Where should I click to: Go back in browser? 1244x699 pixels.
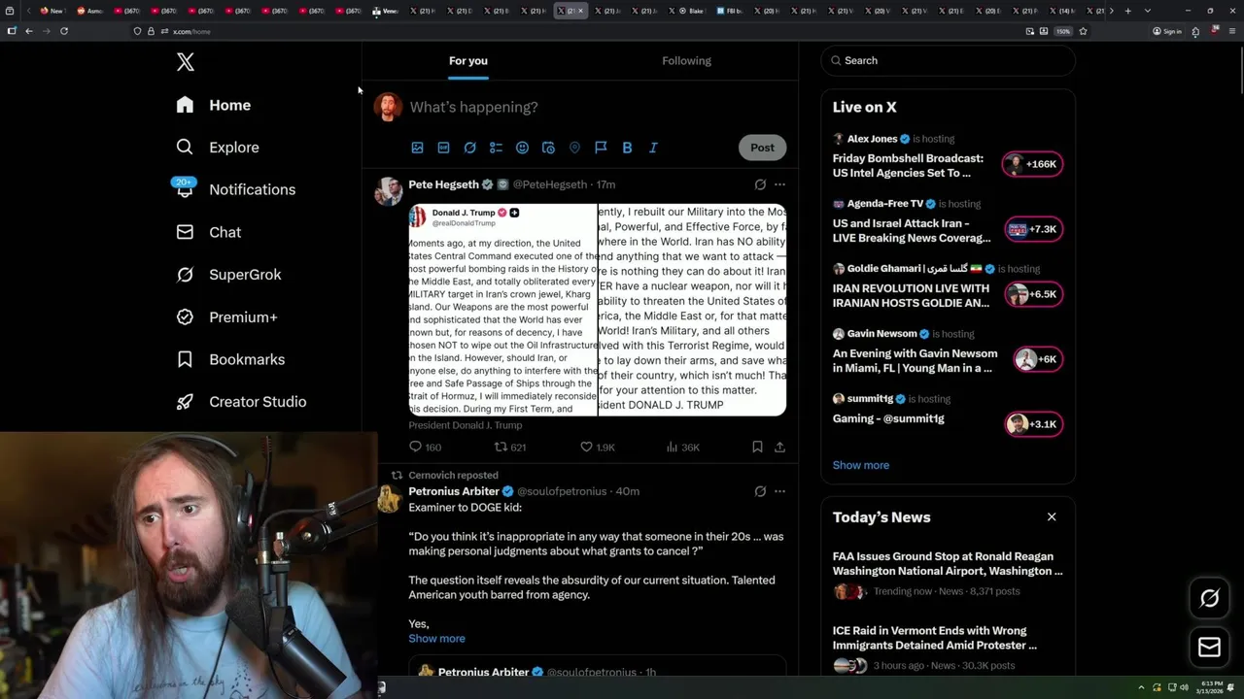(29, 31)
